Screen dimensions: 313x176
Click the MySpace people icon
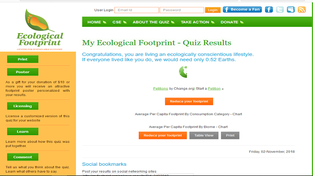291,10
